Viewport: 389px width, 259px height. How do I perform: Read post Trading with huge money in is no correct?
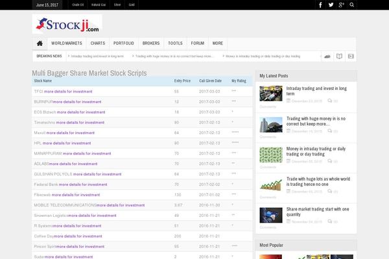(316, 121)
